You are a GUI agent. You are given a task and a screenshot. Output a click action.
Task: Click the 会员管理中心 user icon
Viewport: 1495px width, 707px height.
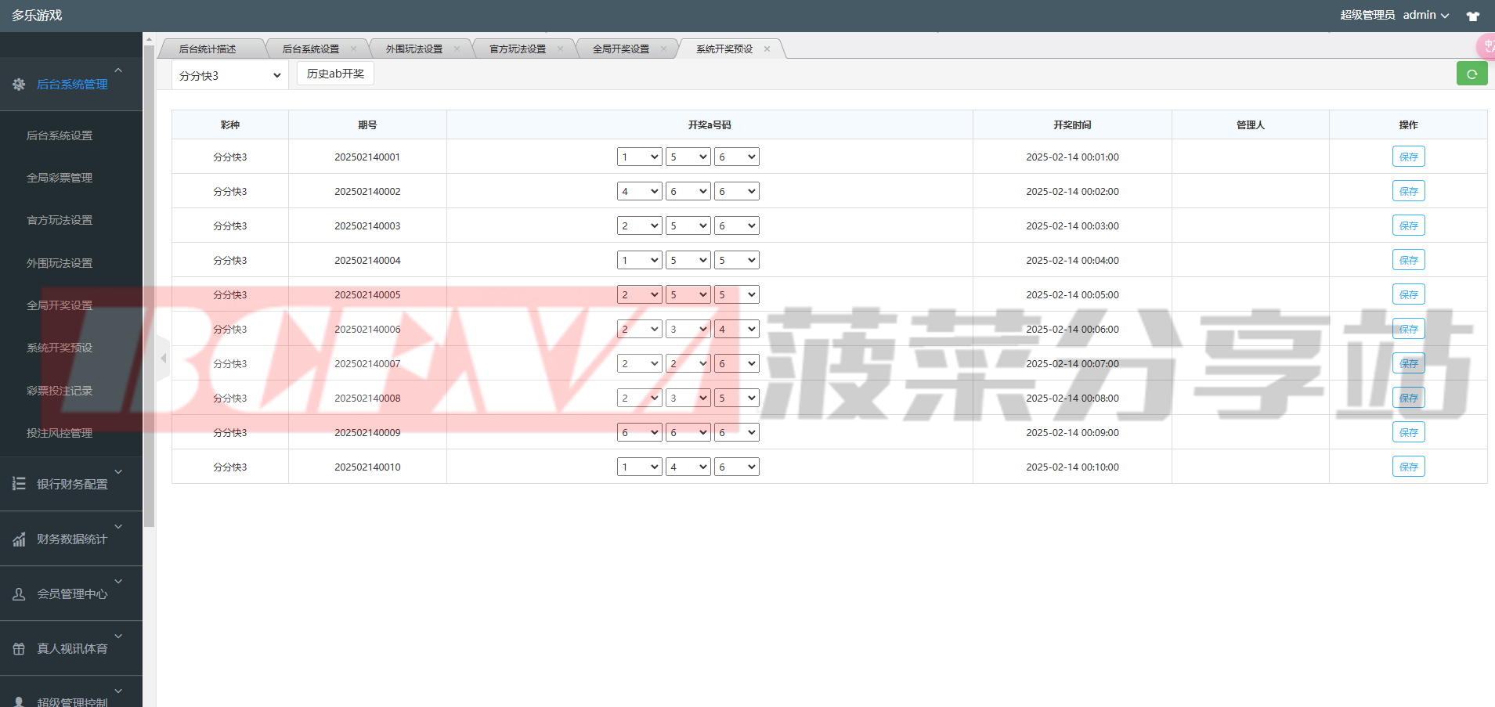coord(19,594)
